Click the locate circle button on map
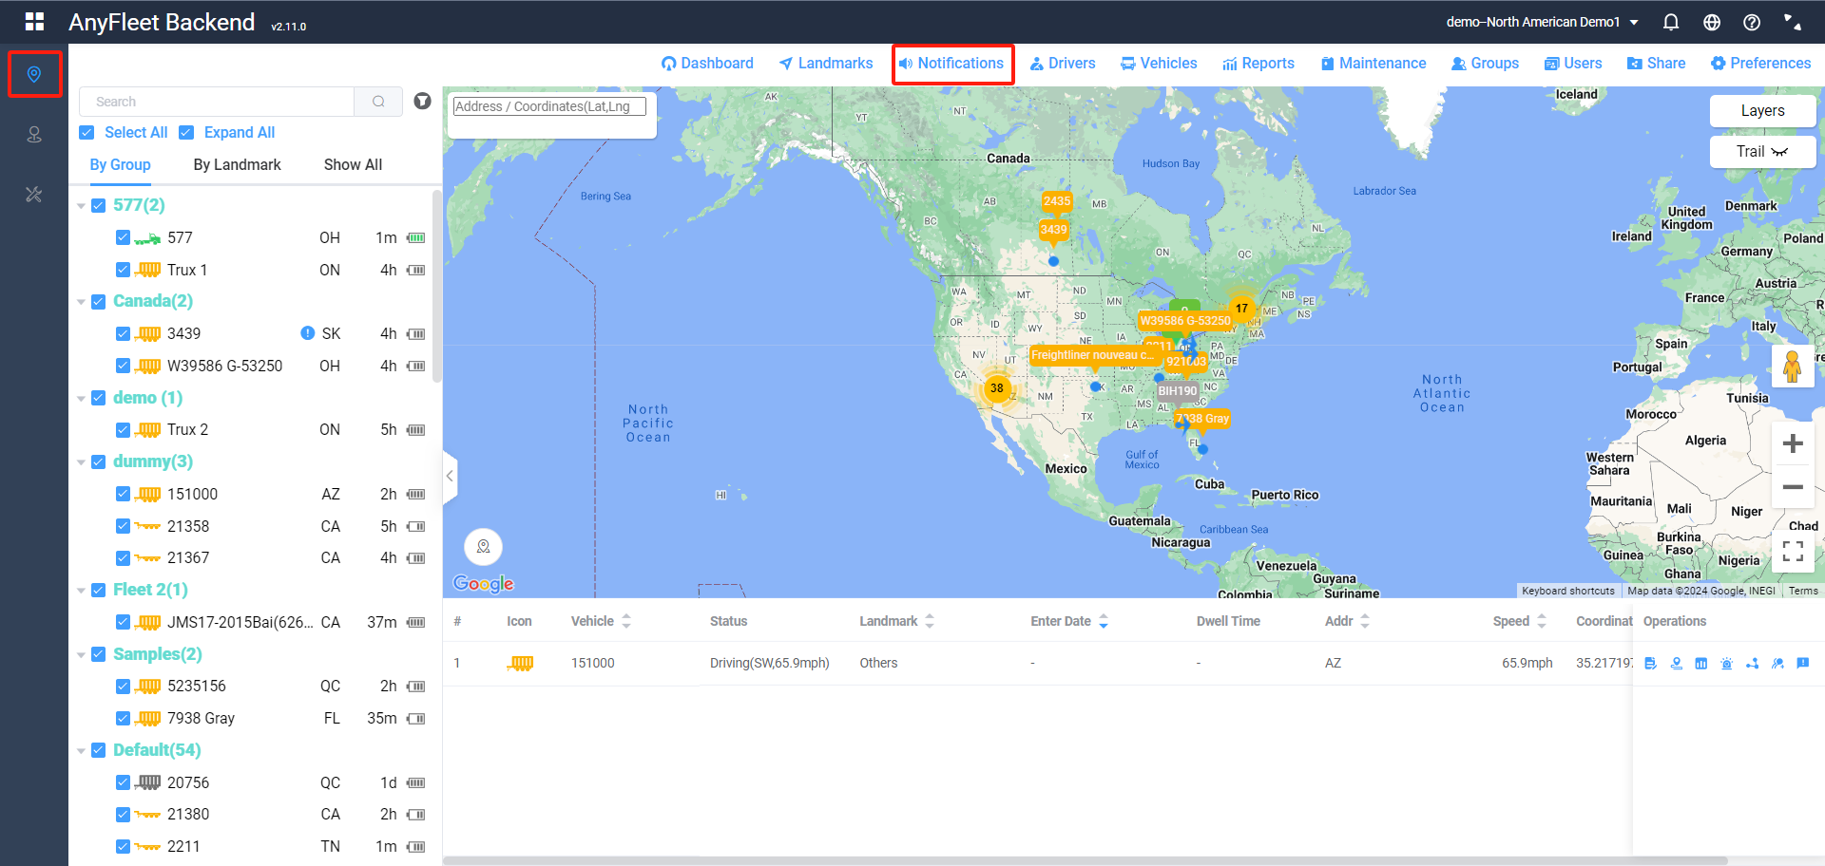 click(483, 547)
